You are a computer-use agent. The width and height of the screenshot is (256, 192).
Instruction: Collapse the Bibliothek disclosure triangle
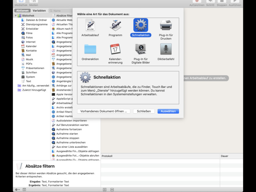coord(16,16)
